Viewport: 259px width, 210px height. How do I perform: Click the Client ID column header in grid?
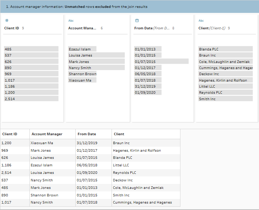[10, 134]
